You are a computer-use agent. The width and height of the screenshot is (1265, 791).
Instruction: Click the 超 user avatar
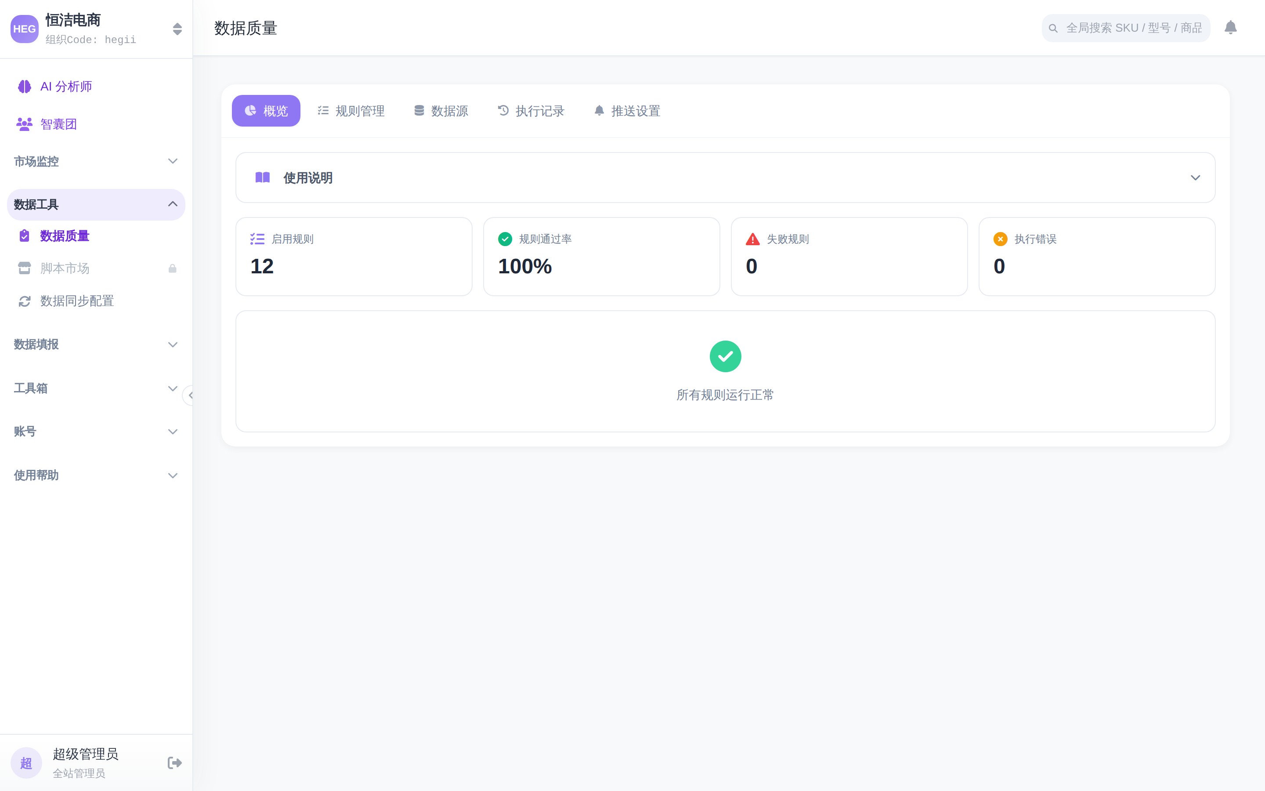(x=26, y=763)
